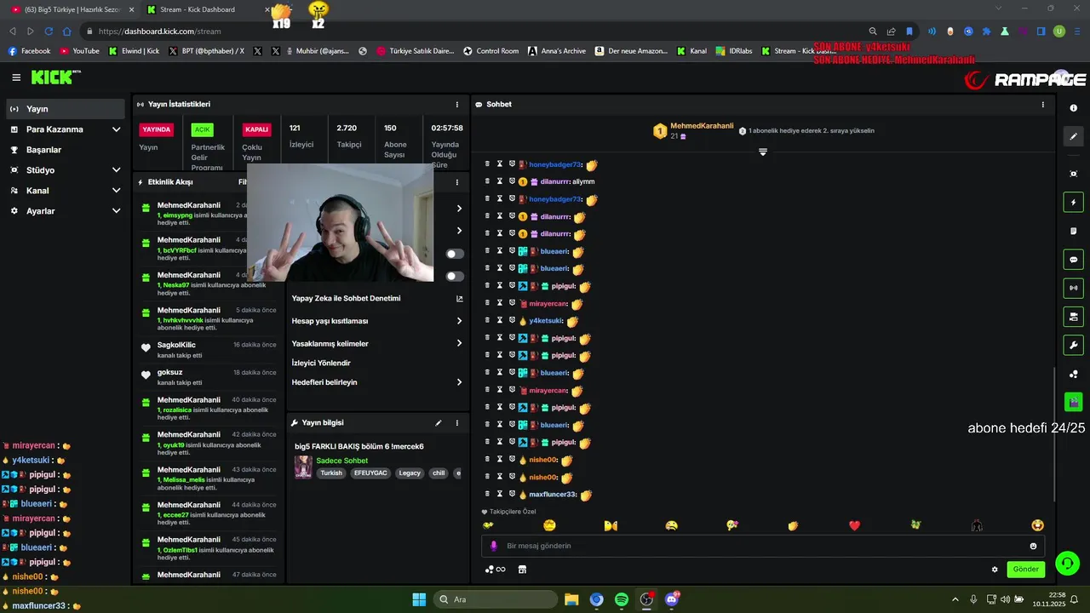The image size is (1090, 613).
Task: Open Spotify from the taskbar
Action: (x=622, y=599)
